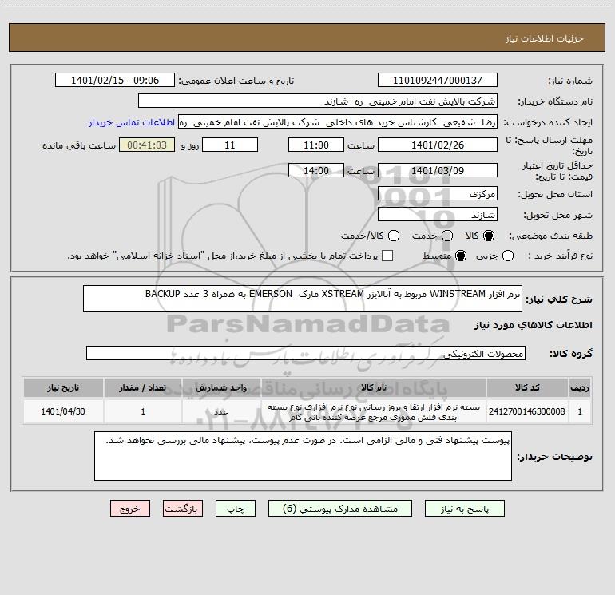
Task: Open مشاهده مدارک پیوستی (6) button
Action: (340, 509)
